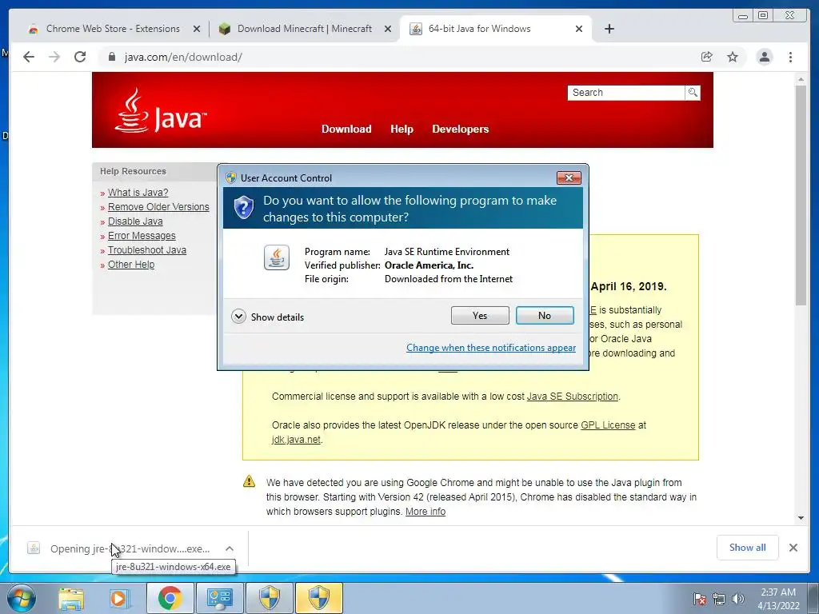
Task: Click the yellow warning triangle icon
Action: click(x=250, y=481)
